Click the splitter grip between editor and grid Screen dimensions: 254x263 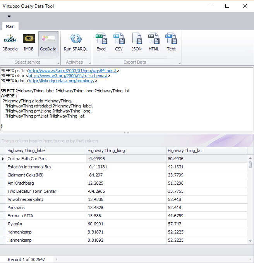[127, 133]
